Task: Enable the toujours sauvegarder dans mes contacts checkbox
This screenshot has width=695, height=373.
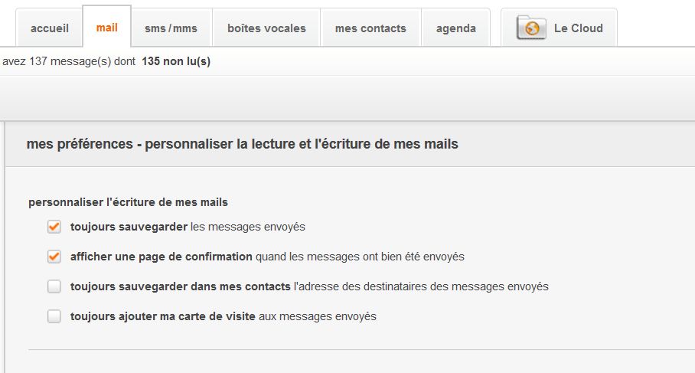Action: pyautogui.click(x=54, y=286)
